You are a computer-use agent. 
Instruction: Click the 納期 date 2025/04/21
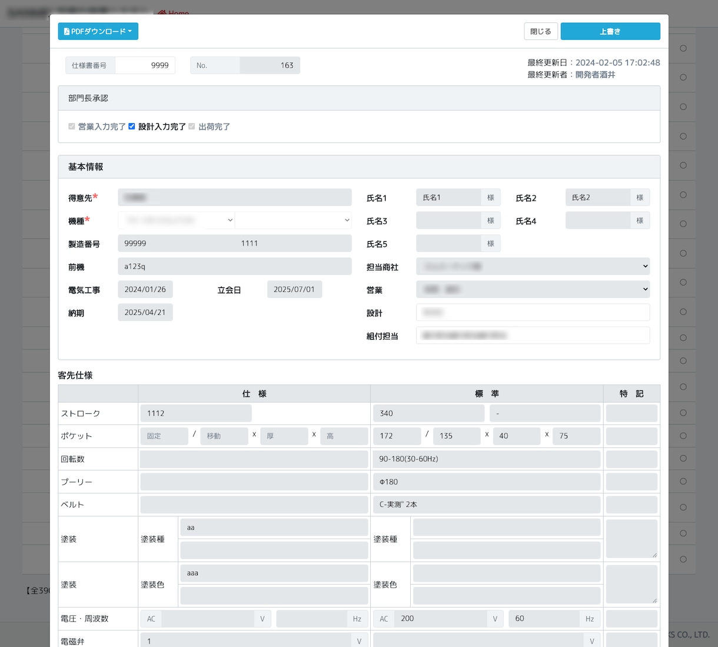point(145,312)
